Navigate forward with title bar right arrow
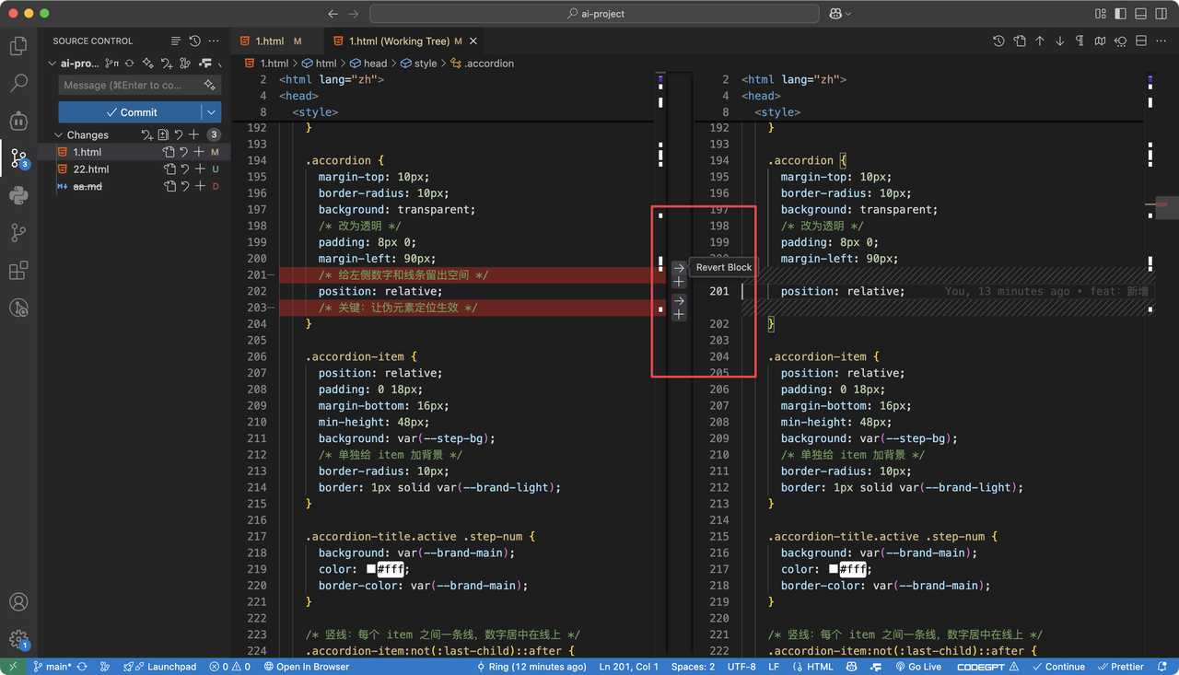The width and height of the screenshot is (1179, 675). (355, 14)
